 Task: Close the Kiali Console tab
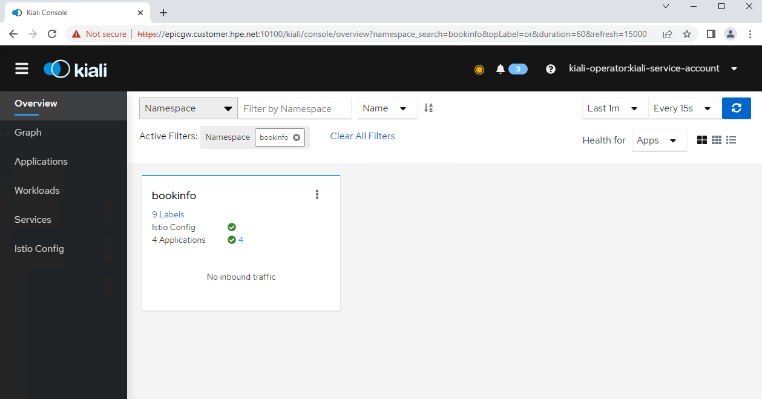[x=140, y=13]
